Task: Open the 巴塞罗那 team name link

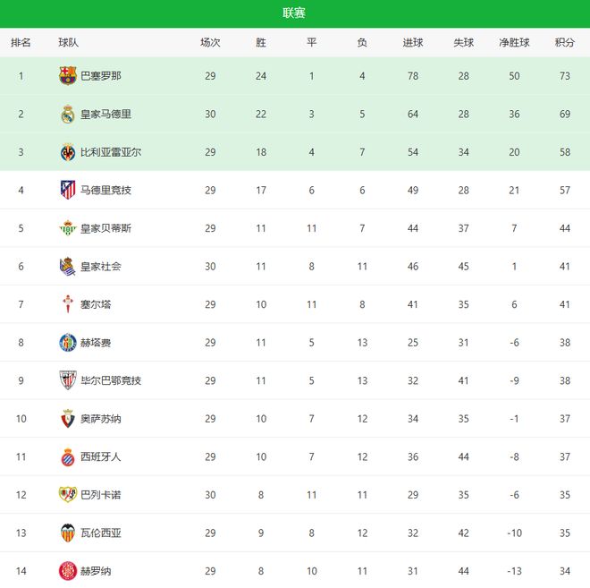Action: pyautogui.click(x=101, y=76)
